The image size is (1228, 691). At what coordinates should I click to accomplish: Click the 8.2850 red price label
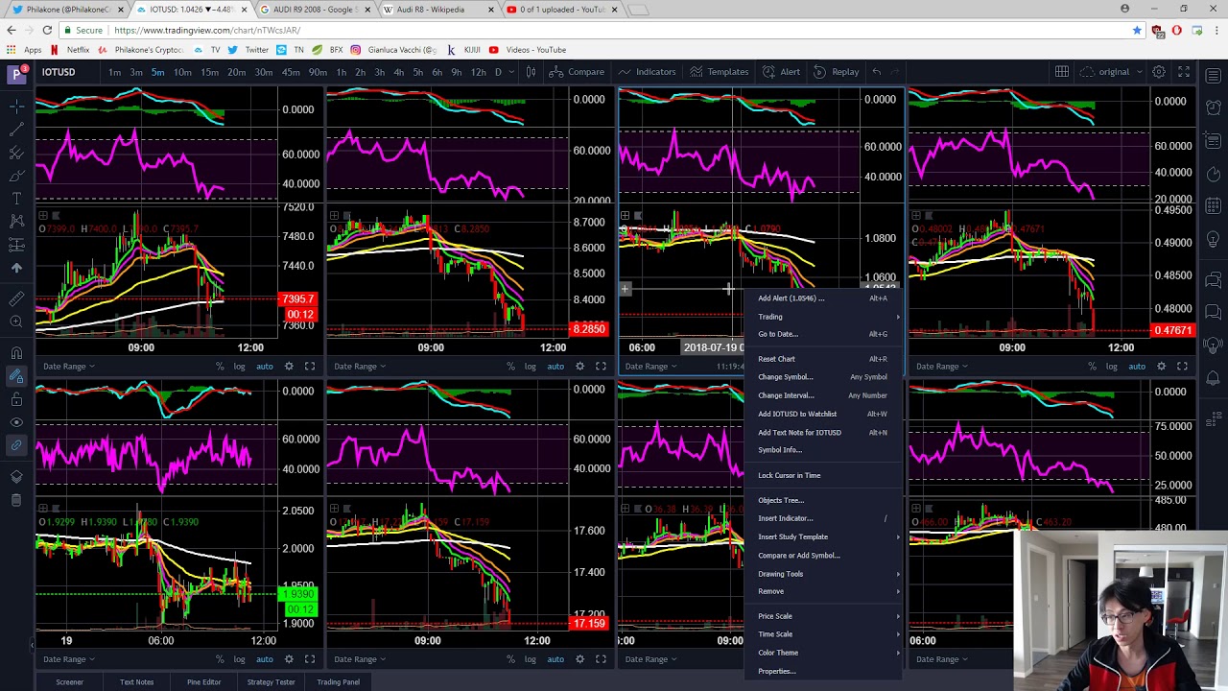click(x=588, y=329)
